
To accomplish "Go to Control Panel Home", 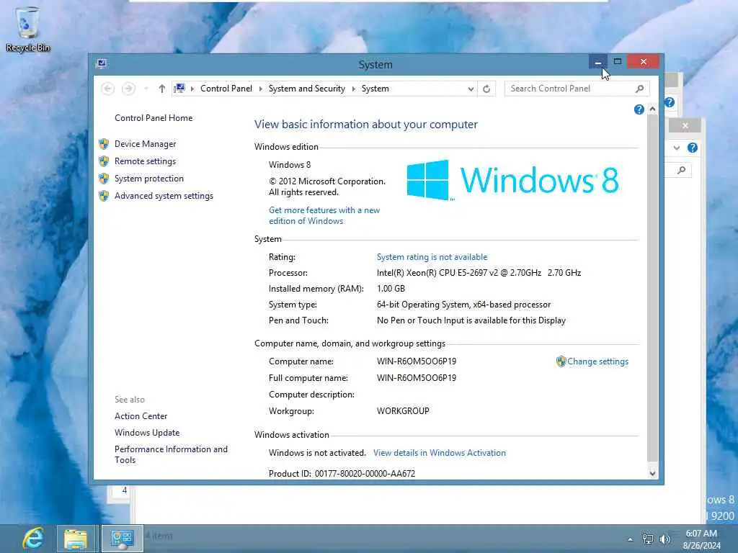I will pyautogui.click(x=154, y=118).
